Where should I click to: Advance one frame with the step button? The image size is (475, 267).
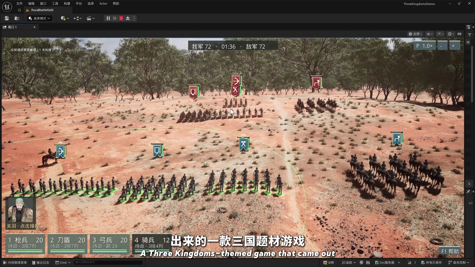pos(115,18)
